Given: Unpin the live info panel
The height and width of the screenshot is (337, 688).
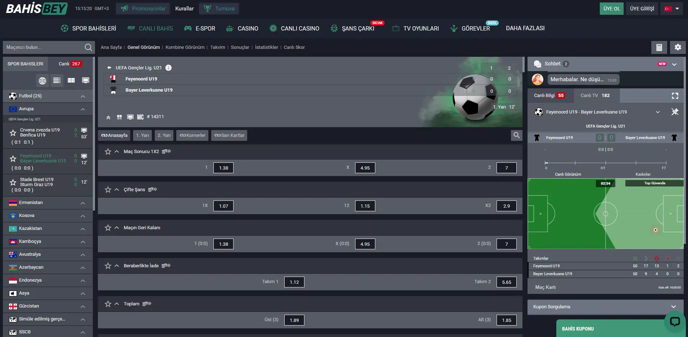Looking at the screenshot, I should pos(675,112).
